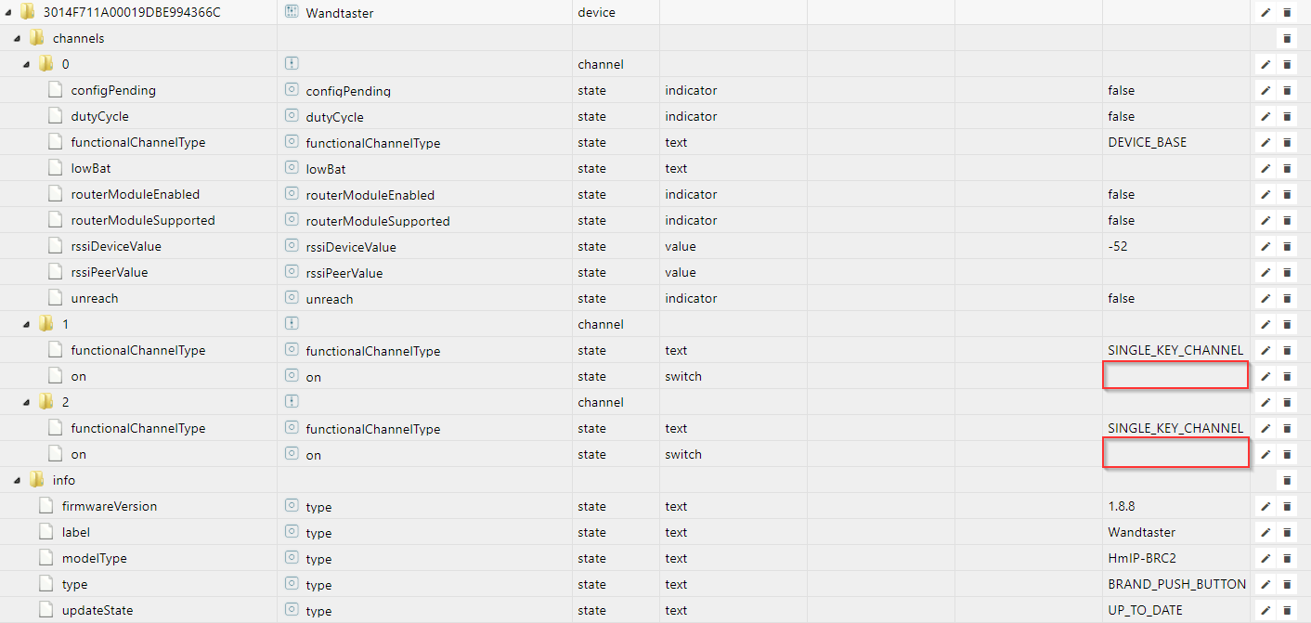Delete the info folder

pos(1287,481)
